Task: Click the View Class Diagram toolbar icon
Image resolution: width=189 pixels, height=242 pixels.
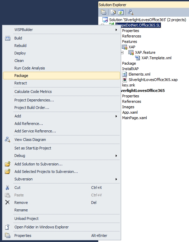Action: point(130,12)
